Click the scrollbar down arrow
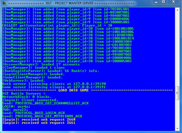The width and height of the screenshot is (182, 133). 177,129
